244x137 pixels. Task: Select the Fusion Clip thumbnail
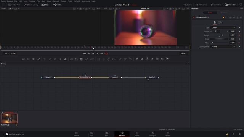(x=9, y=118)
